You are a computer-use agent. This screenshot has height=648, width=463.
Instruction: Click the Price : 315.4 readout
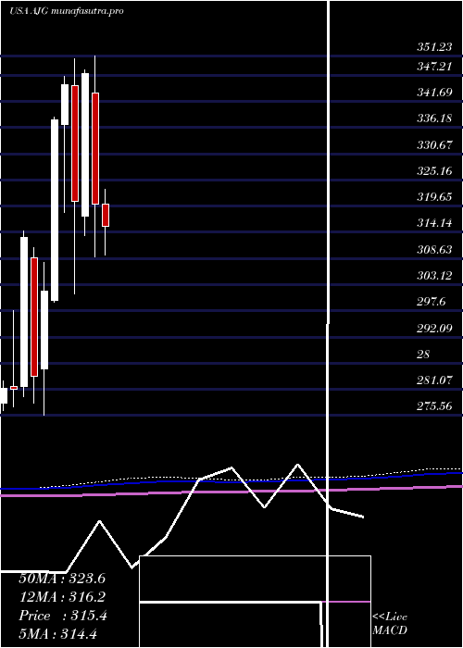63,616
